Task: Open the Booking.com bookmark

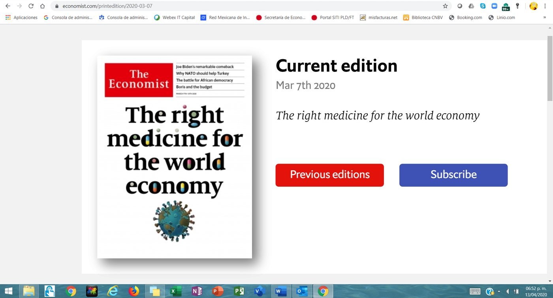Action: pyautogui.click(x=466, y=17)
